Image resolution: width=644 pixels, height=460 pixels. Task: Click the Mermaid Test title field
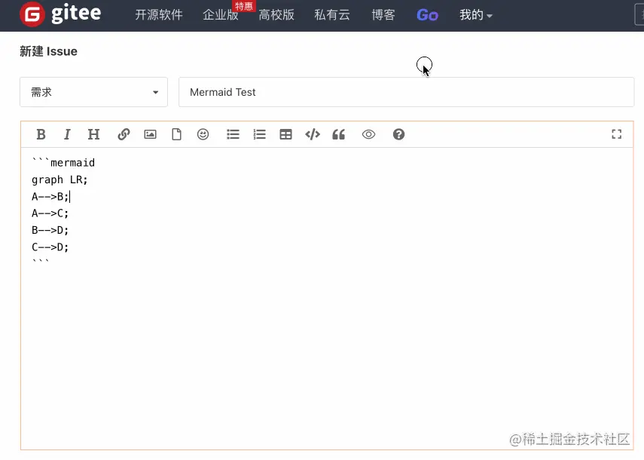pyautogui.click(x=406, y=92)
